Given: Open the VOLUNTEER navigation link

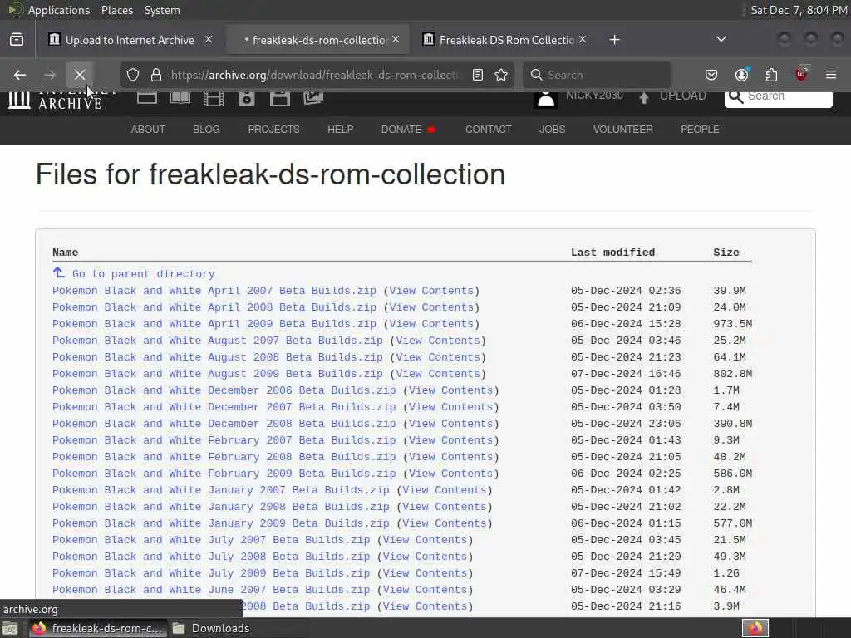Looking at the screenshot, I should pos(622,129).
